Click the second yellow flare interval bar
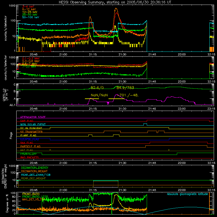Screen dimensions: 217x217 (116, 99)
